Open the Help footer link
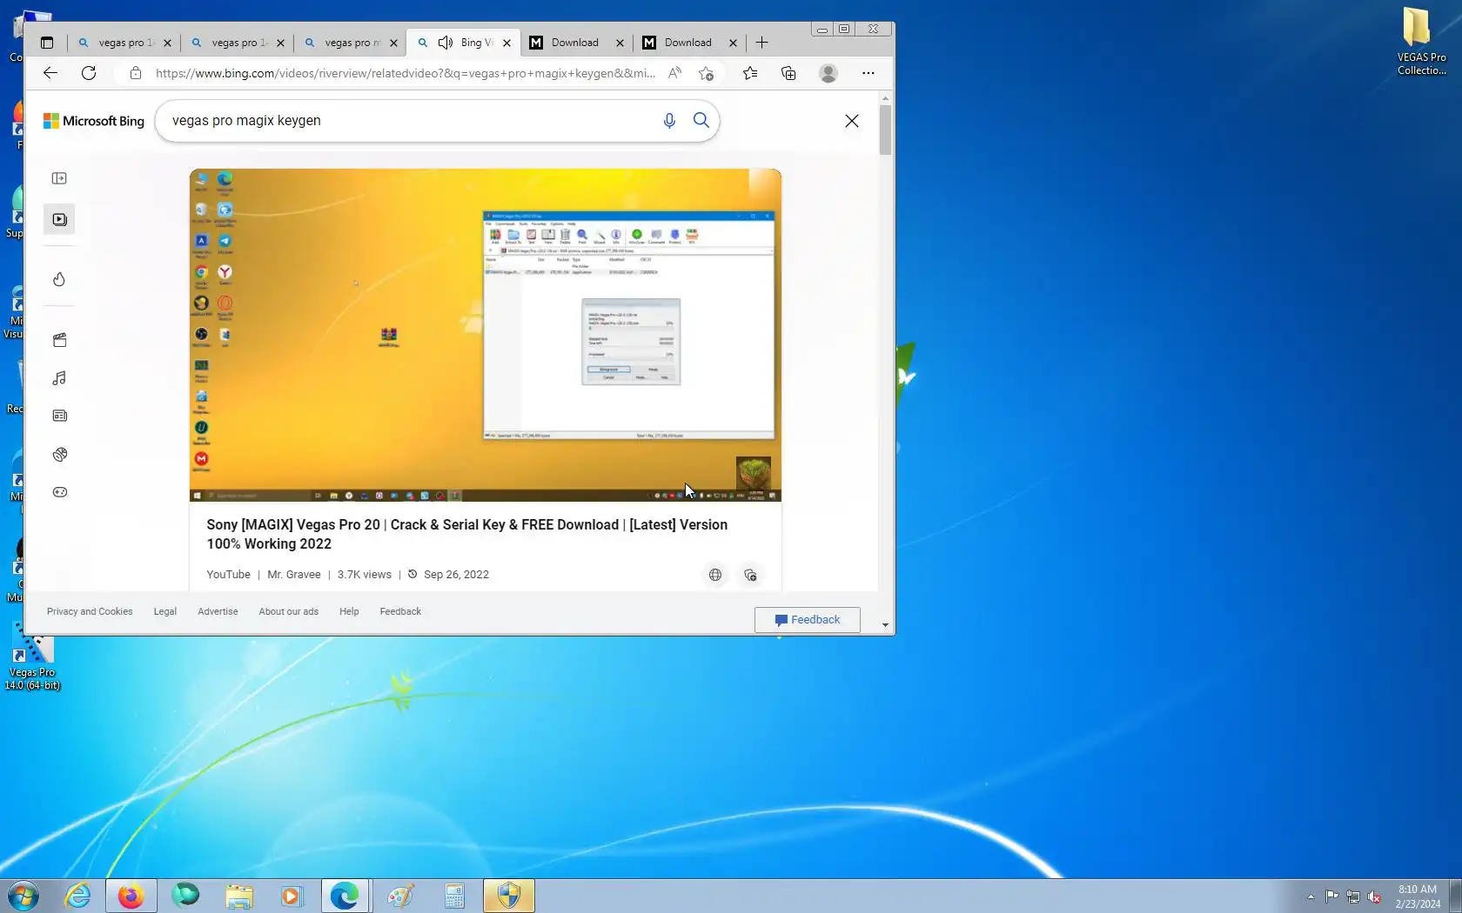This screenshot has width=1462, height=913. [x=349, y=611]
